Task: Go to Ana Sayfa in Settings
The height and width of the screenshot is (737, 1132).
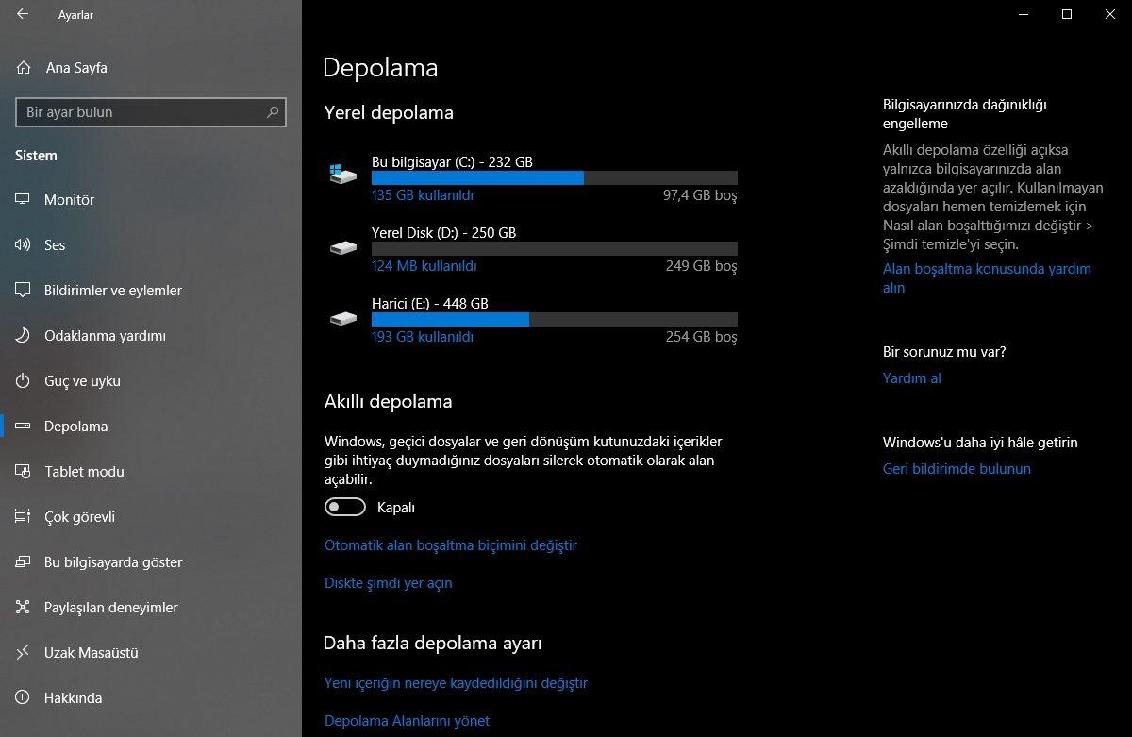Action: (x=75, y=67)
